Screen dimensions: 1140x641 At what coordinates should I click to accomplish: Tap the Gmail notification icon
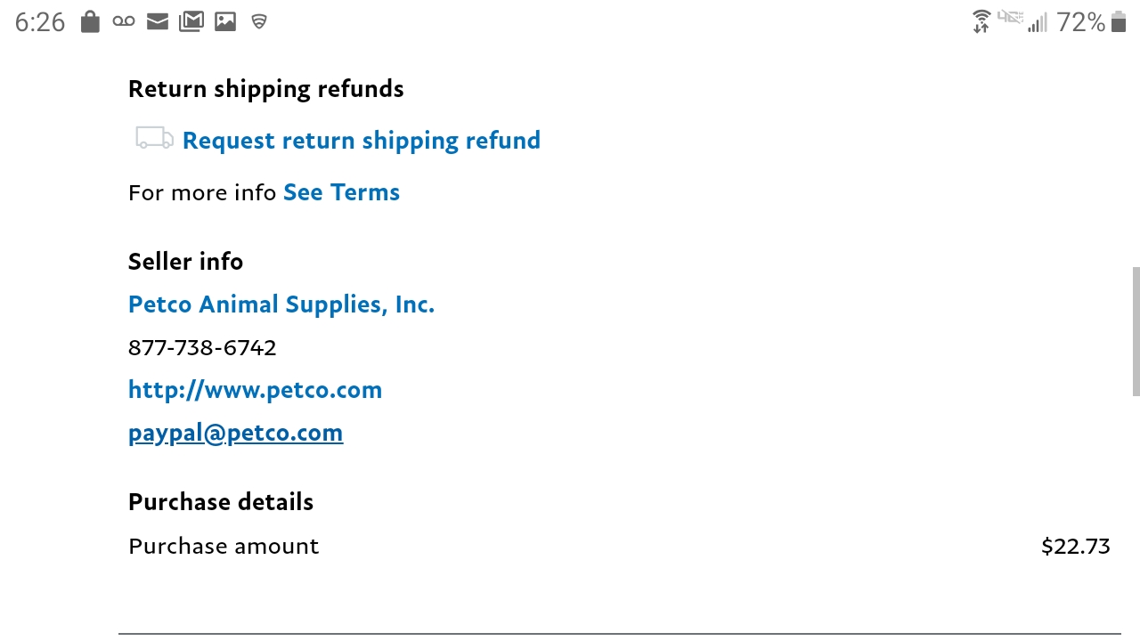[191, 21]
